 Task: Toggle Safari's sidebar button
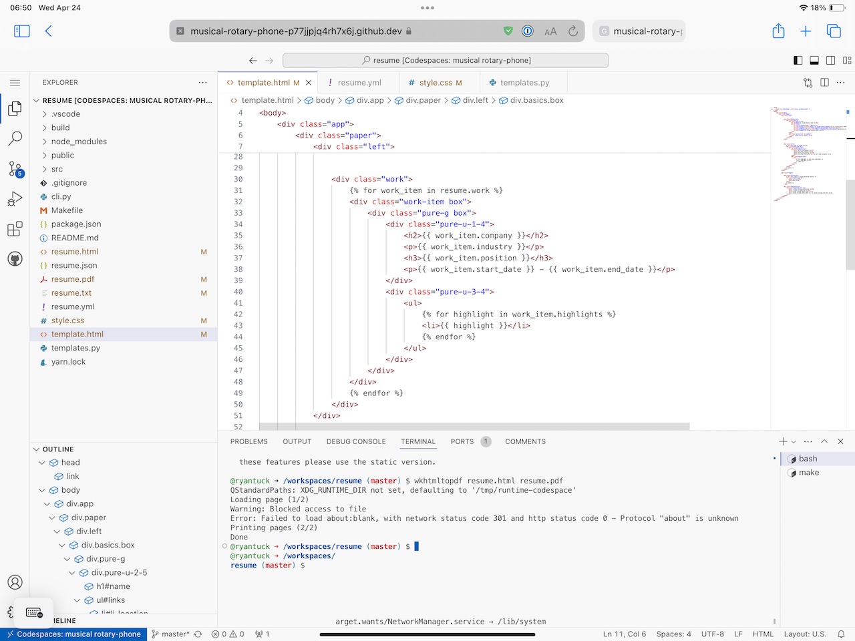click(22, 31)
